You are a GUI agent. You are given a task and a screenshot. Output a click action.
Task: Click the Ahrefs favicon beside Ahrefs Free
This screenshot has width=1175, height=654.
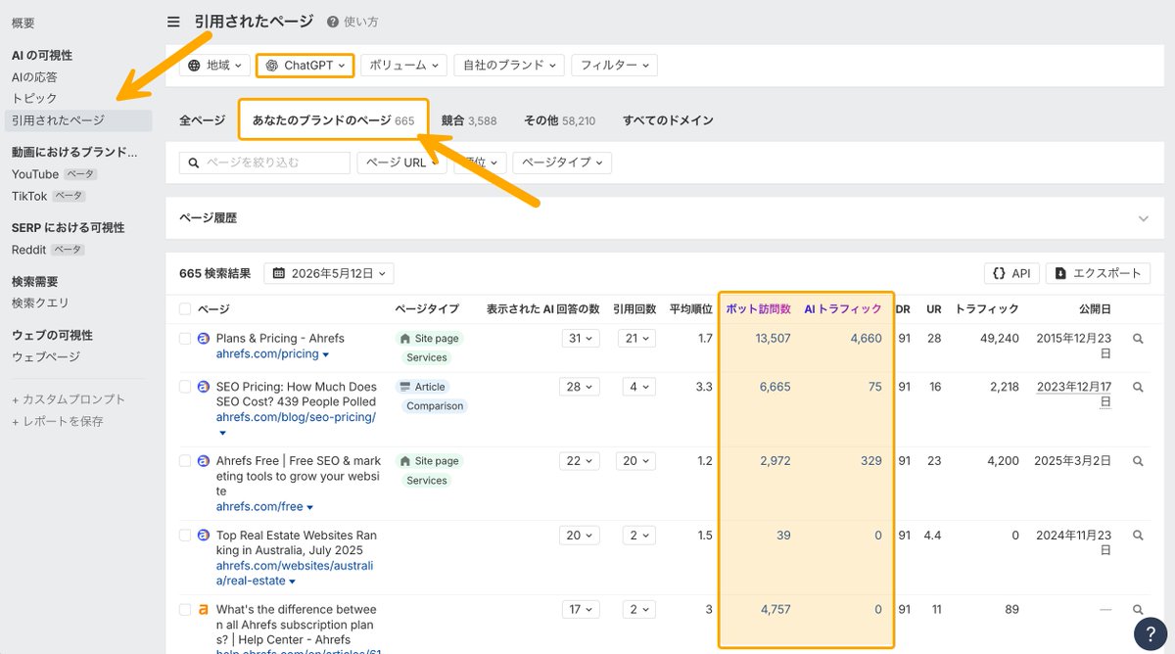pos(204,461)
